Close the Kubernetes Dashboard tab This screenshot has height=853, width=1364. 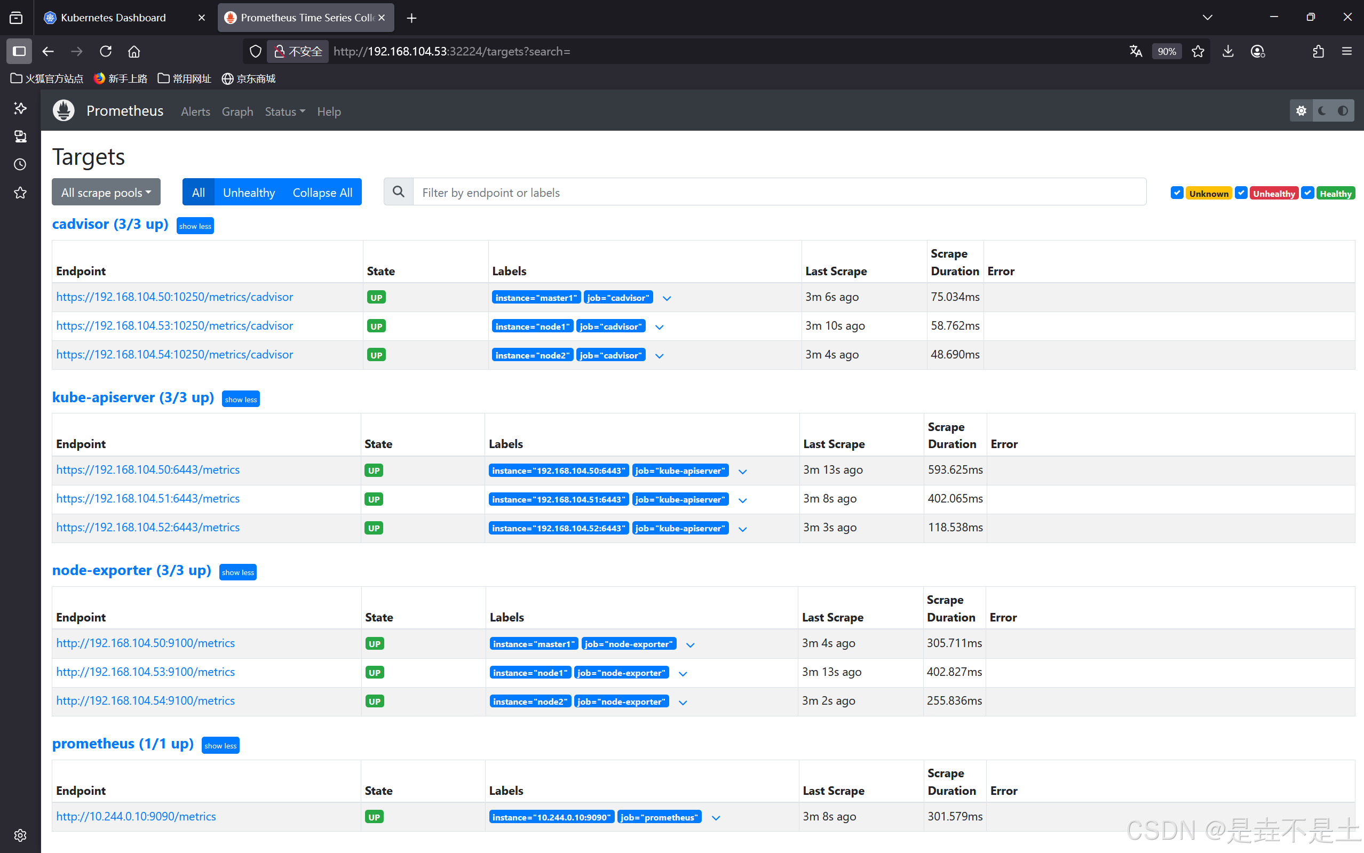(x=202, y=18)
